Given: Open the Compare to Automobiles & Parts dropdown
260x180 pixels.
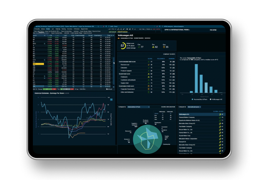Looking at the screenshot, I should pyautogui.click(x=138, y=107).
